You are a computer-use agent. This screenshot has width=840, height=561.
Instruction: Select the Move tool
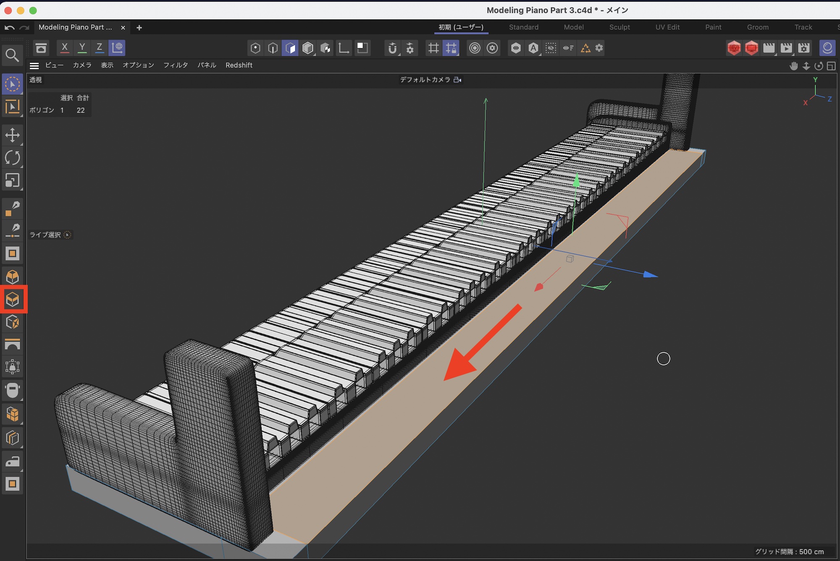point(12,135)
